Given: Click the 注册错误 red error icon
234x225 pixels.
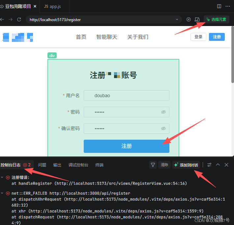Looking at the screenshot, I should [x=8, y=178].
